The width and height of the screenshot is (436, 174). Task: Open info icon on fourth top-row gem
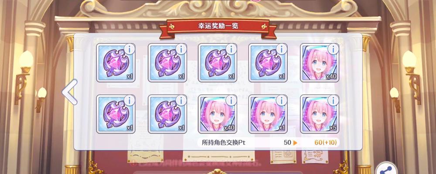[282, 49]
